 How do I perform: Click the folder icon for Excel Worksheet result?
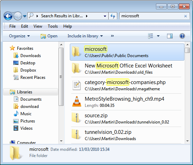(x=76, y=68)
